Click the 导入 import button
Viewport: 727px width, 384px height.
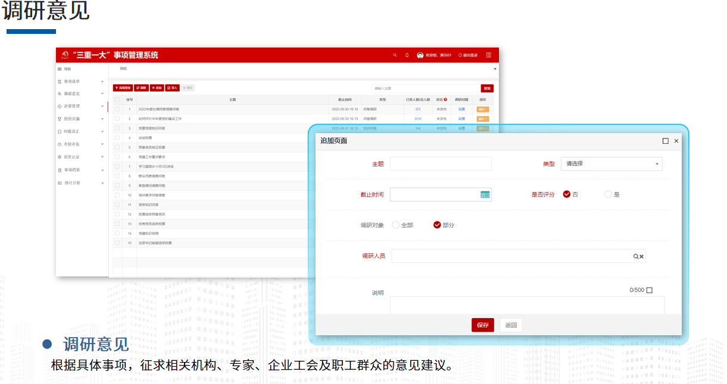click(x=173, y=88)
